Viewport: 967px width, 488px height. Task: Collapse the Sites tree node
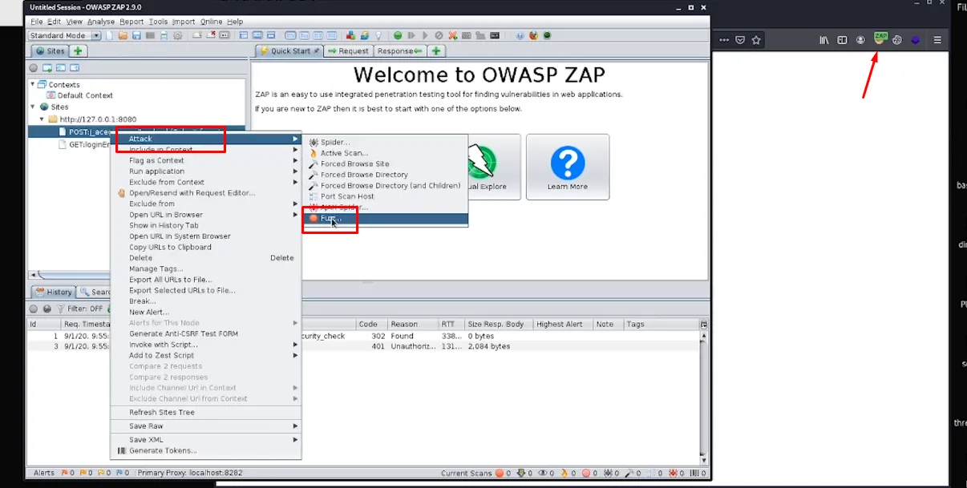(x=34, y=107)
